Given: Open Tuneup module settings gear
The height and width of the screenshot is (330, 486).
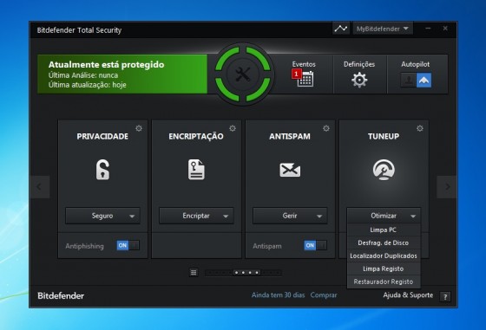Looking at the screenshot, I should [420, 128].
